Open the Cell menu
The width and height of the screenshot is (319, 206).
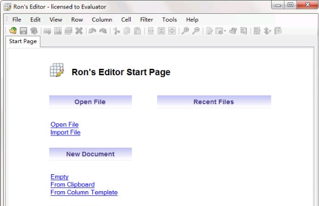coord(126,20)
